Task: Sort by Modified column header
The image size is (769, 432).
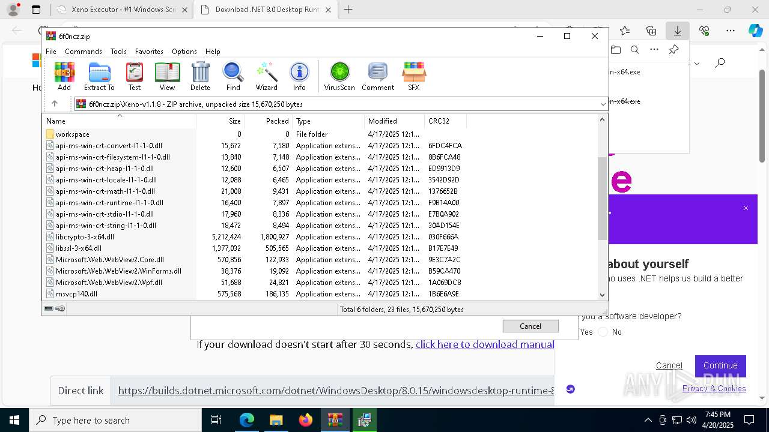Action: pyautogui.click(x=394, y=121)
